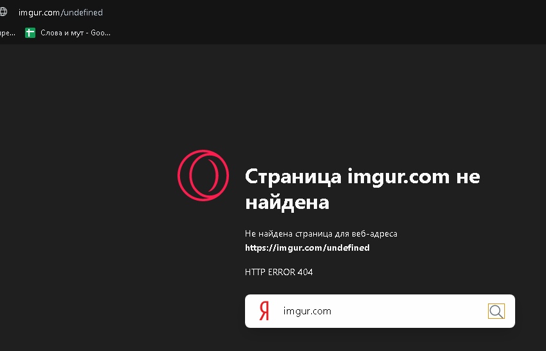
Task: Open the Слова и мут Google Sheets bookmark
Action: click(x=68, y=33)
